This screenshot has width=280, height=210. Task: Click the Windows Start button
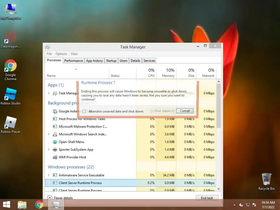[x=7, y=205]
